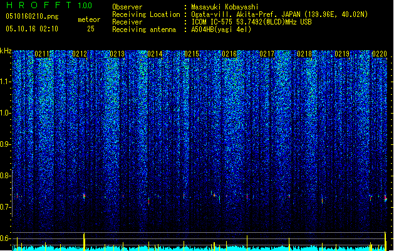Select ICOM IC-575 53.7492 MHz USB text
The image size is (394, 251).
(251, 22)
